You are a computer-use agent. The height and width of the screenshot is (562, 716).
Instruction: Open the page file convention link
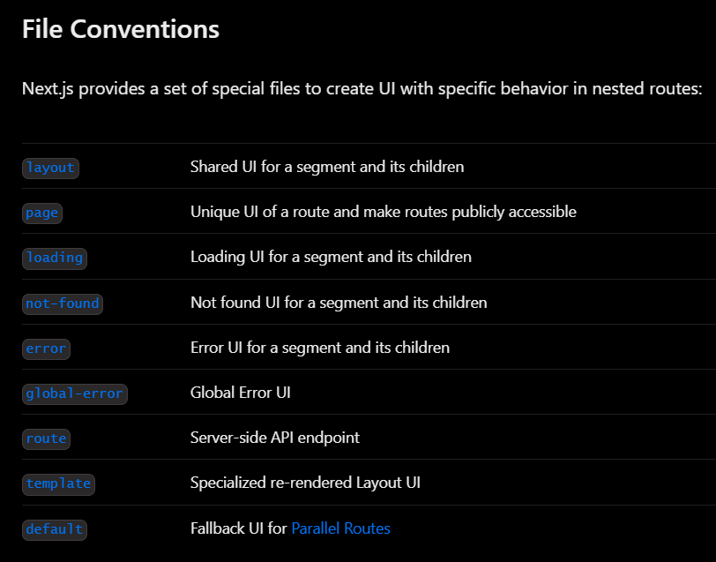click(42, 213)
